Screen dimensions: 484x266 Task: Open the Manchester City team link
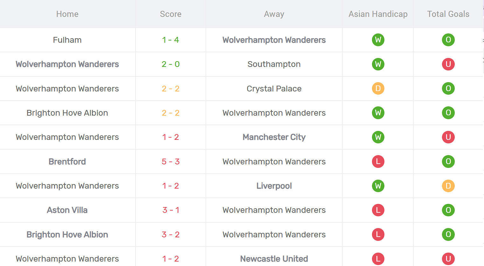click(274, 137)
